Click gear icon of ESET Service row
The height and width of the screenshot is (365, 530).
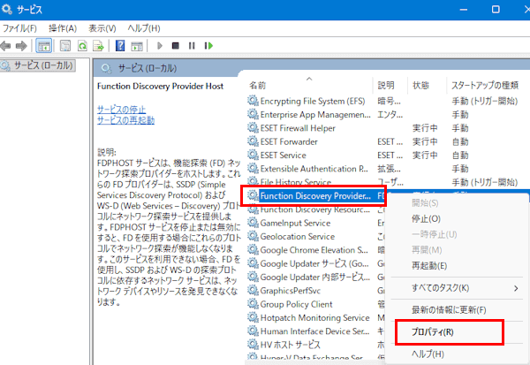tap(253, 155)
